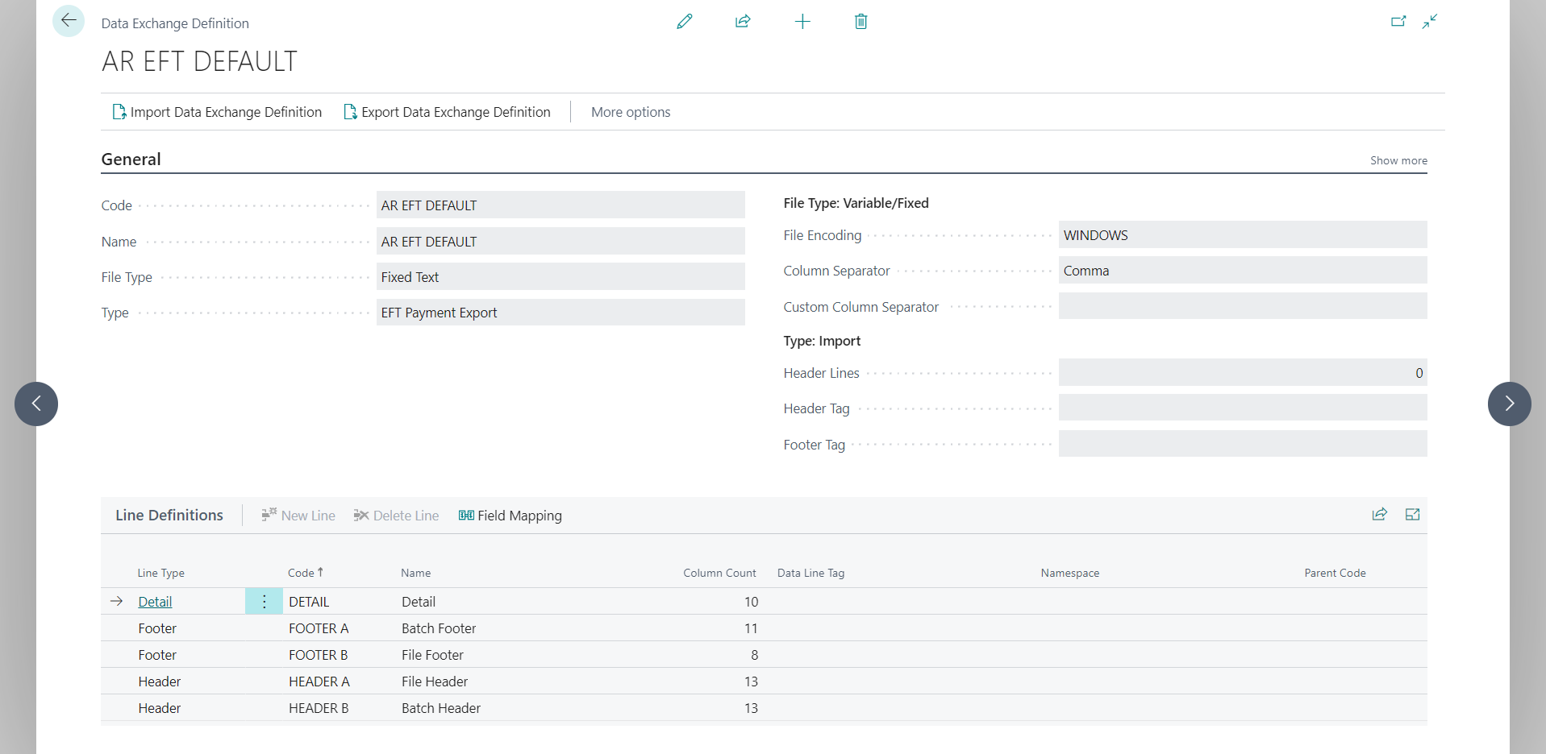Click the Detail name cell
1546x754 pixels.
click(419, 602)
